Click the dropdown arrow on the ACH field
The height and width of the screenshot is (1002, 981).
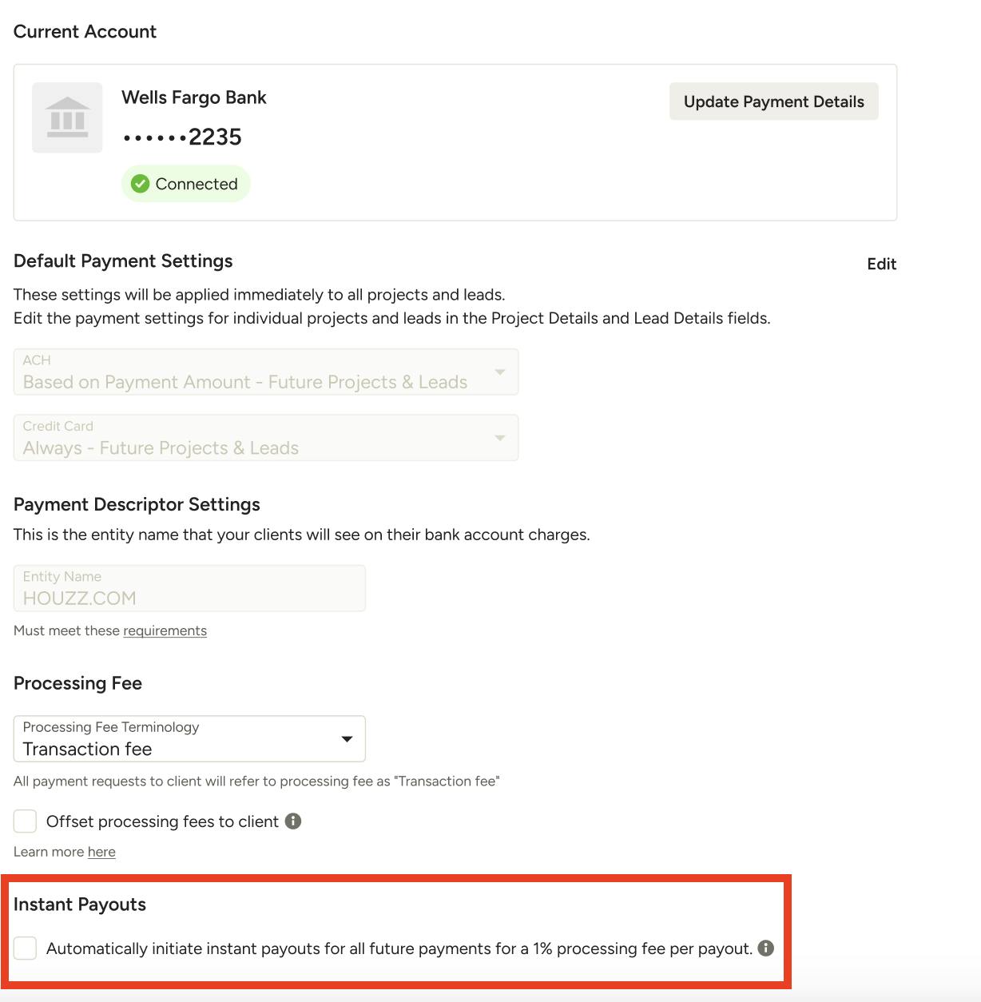pyautogui.click(x=500, y=372)
